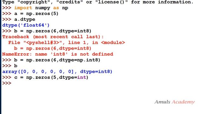Click the 'Type "copyright", "credits"' banner line

(98, 2)
